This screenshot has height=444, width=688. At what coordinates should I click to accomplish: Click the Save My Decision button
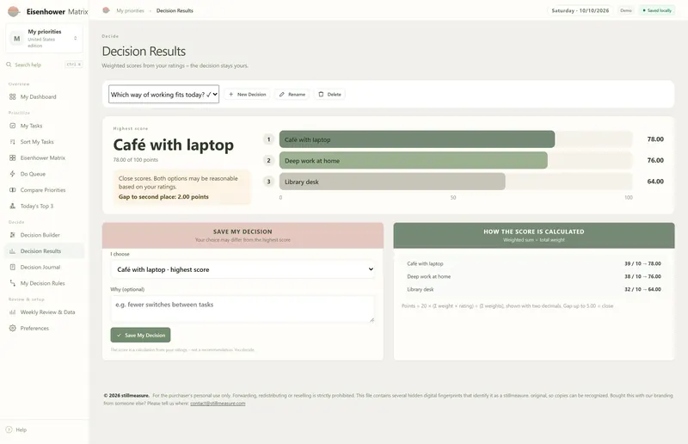(140, 335)
